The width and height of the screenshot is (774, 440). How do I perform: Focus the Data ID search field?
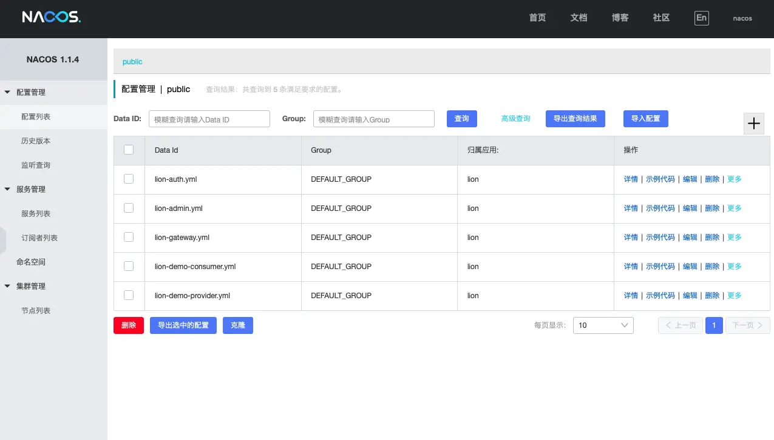pyautogui.click(x=209, y=119)
